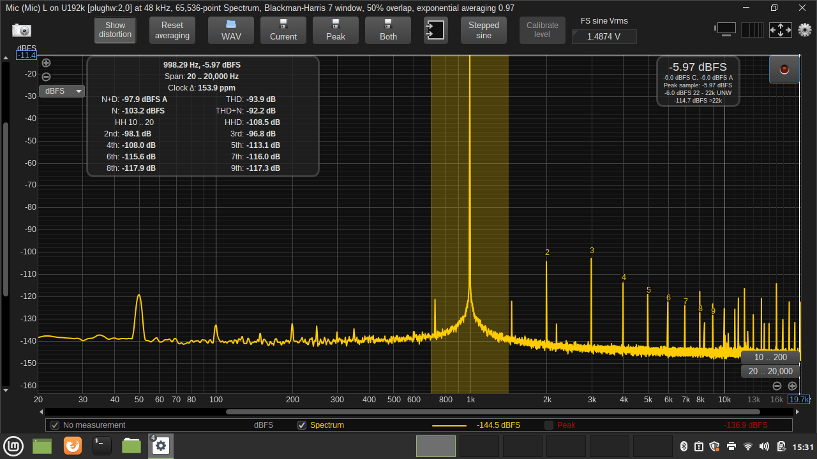Open the Bluetooth tray icon

[683, 446]
